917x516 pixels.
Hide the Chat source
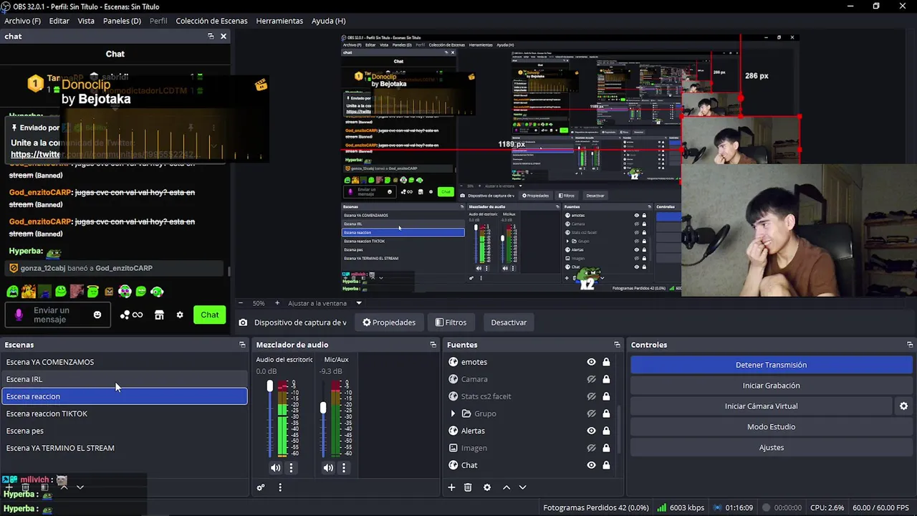click(591, 465)
